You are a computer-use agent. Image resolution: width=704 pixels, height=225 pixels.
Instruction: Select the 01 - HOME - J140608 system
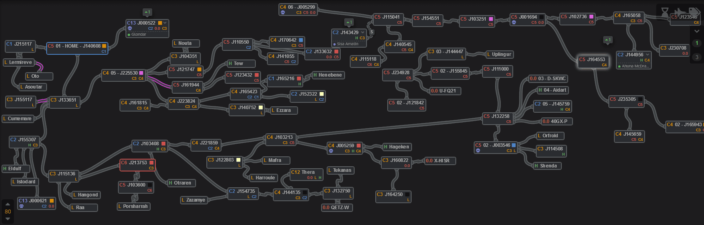point(77,48)
